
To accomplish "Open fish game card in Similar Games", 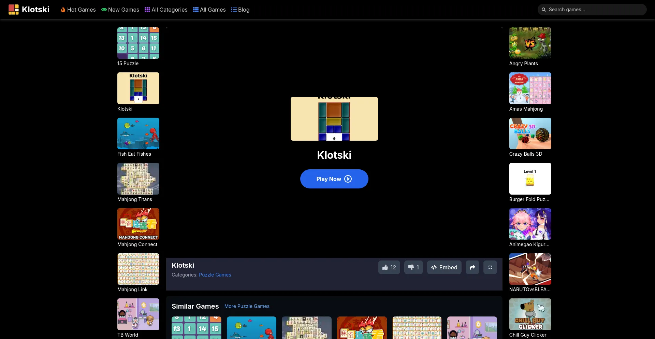I will point(251,328).
